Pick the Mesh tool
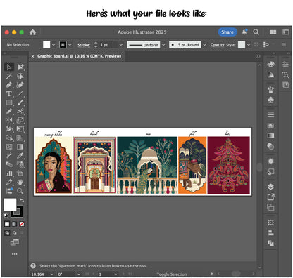Viewport: 293px width, 278px height. [9, 147]
